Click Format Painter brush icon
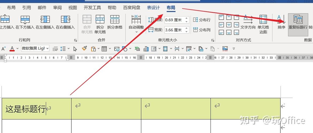313x133 pixels. coord(85,48)
